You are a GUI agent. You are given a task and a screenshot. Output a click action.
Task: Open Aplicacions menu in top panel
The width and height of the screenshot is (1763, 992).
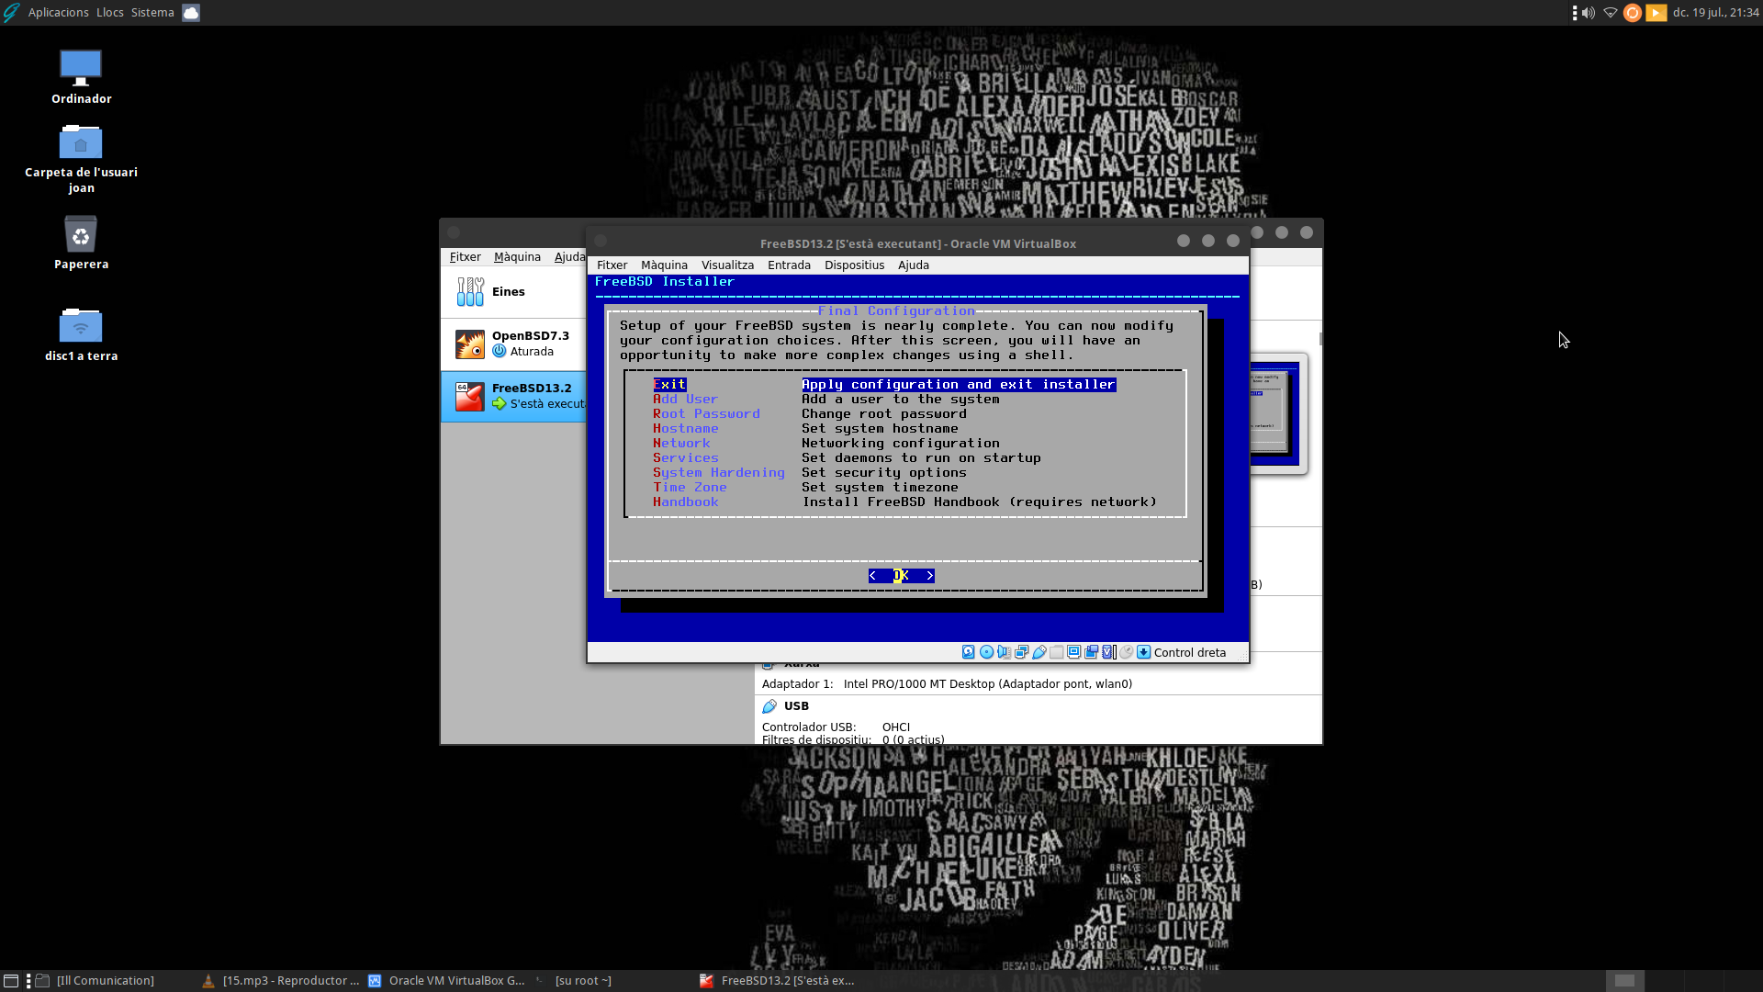pyautogui.click(x=58, y=13)
